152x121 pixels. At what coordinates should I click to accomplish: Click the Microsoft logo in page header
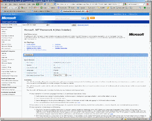(x=9, y=18)
